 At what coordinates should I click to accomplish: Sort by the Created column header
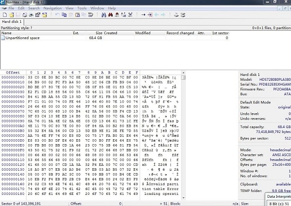[119, 33]
